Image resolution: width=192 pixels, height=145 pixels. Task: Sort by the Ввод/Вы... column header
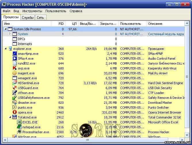[89, 24]
